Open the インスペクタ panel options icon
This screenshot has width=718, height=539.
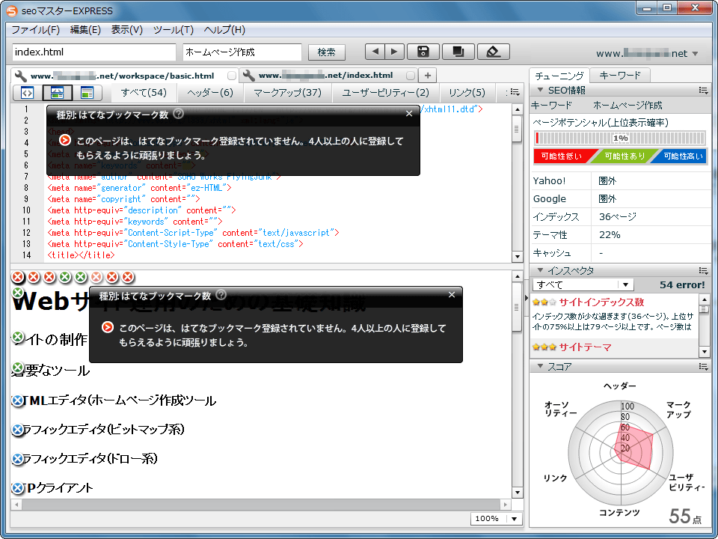[x=703, y=270]
